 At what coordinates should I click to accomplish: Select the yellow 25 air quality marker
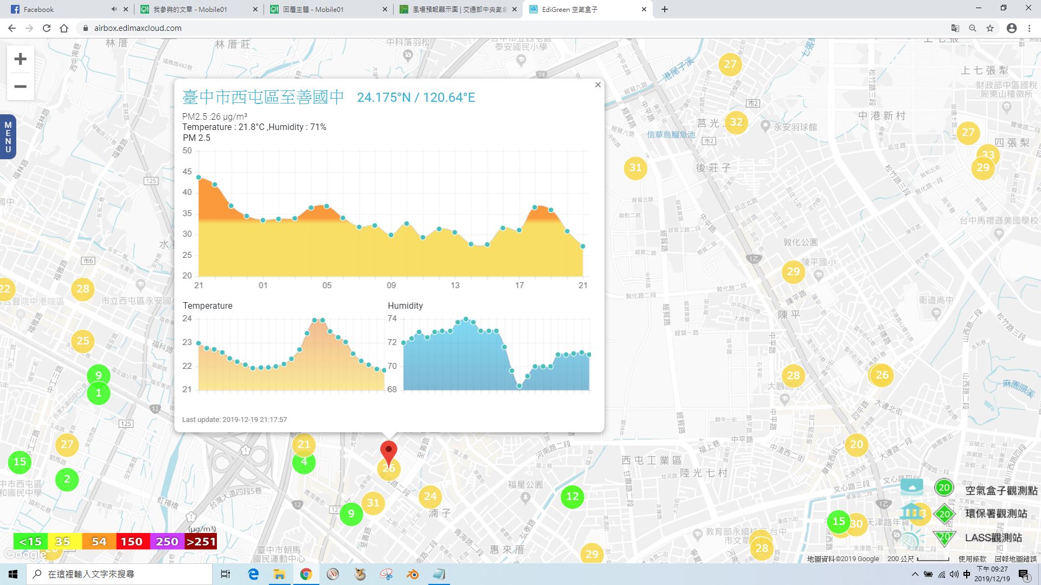click(82, 341)
